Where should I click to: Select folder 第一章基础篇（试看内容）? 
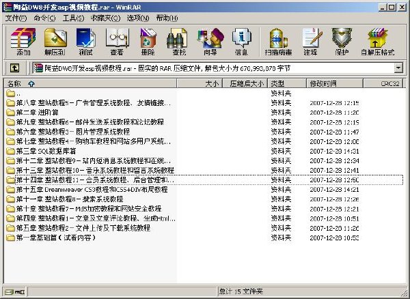[51, 238]
